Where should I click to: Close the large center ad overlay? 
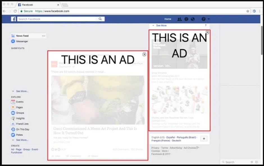coord(144,54)
